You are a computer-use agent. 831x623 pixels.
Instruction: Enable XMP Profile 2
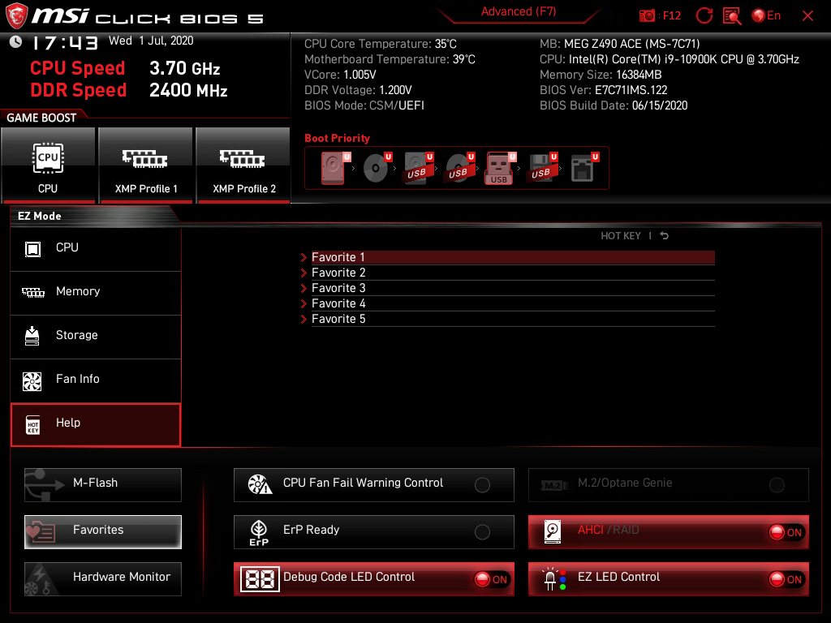(243, 165)
